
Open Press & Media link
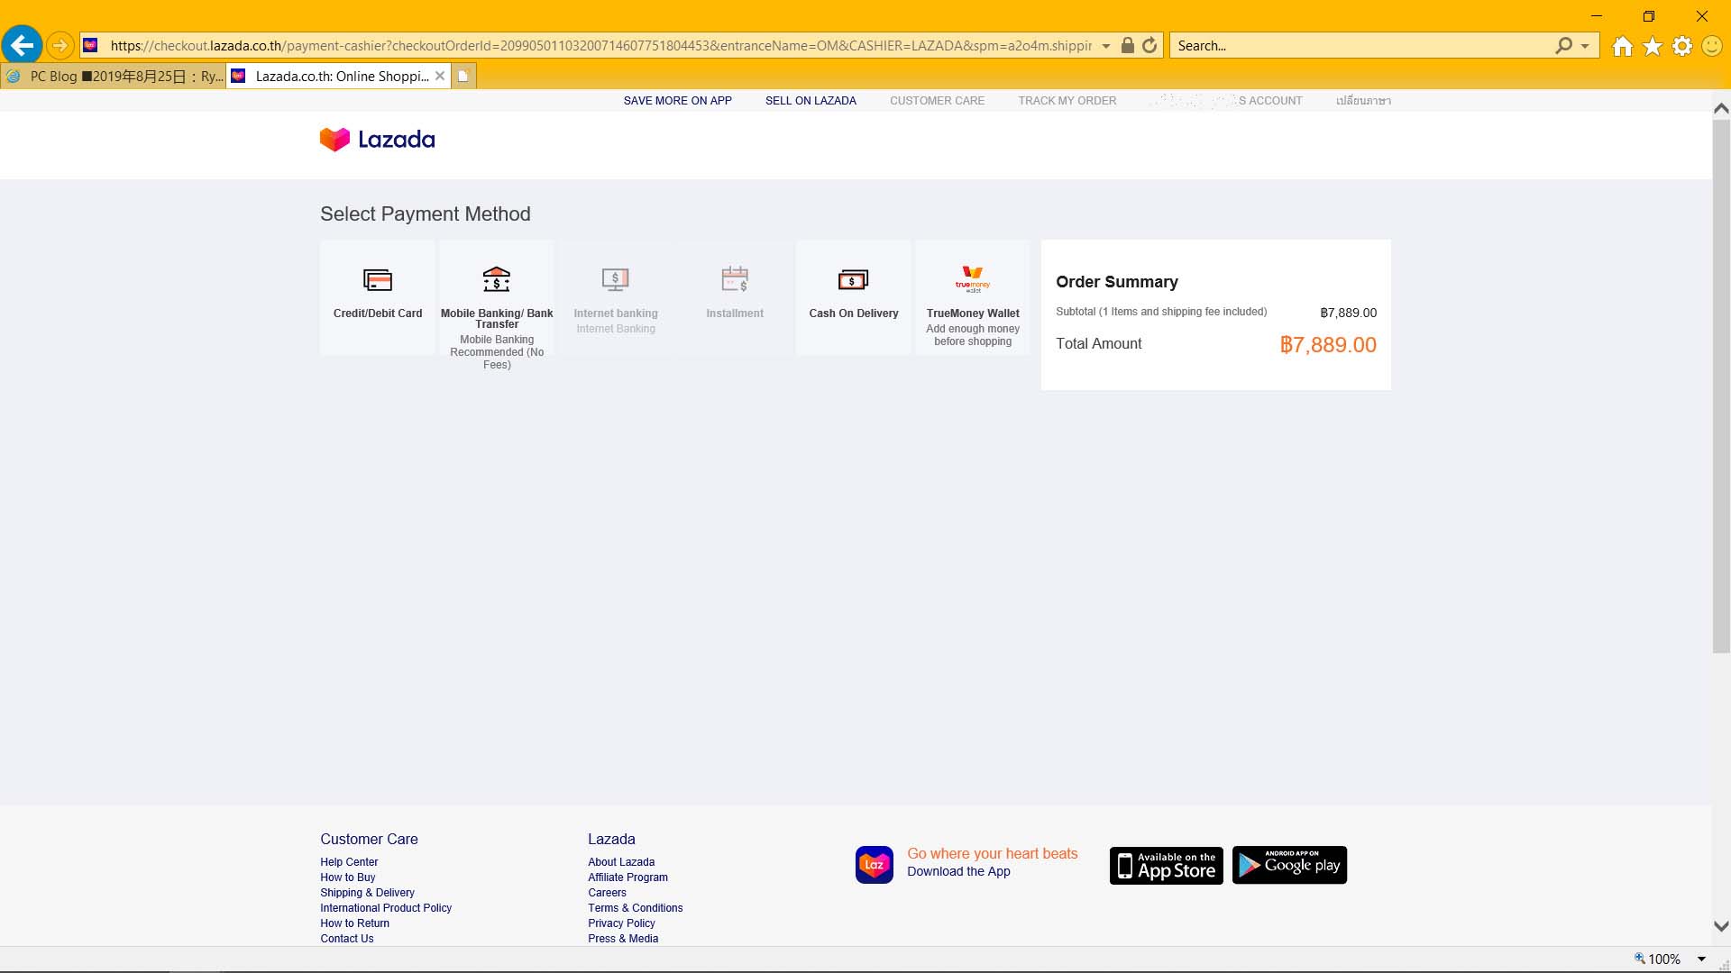click(623, 939)
